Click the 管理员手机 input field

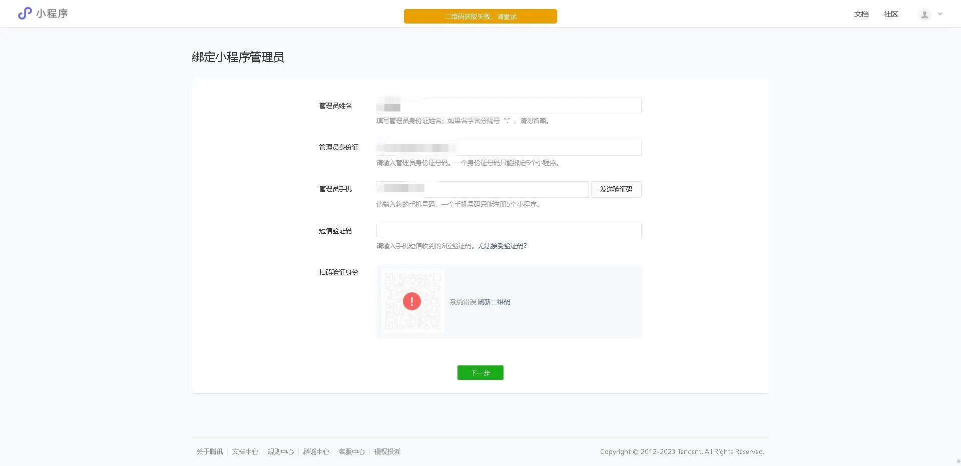[482, 189]
